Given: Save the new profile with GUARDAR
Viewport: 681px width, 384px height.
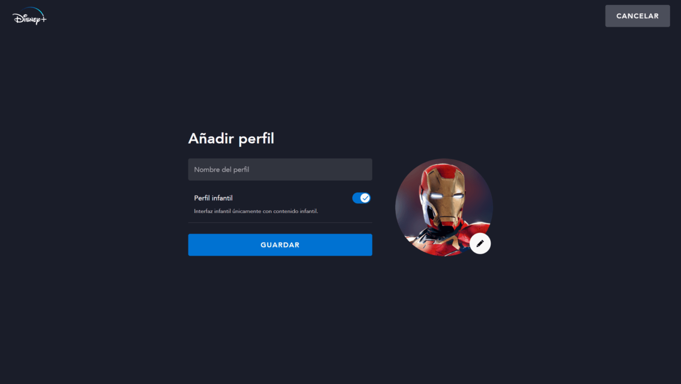Looking at the screenshot, I should (280, 245).
